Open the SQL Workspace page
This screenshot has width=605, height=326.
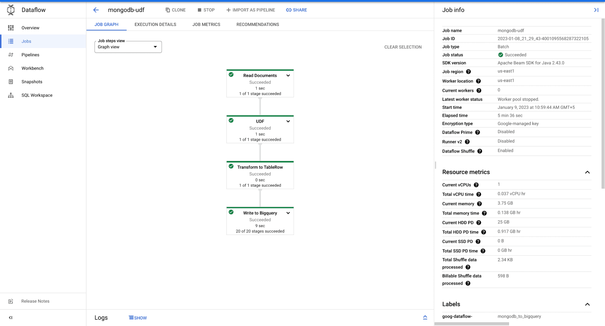(37, 95)
